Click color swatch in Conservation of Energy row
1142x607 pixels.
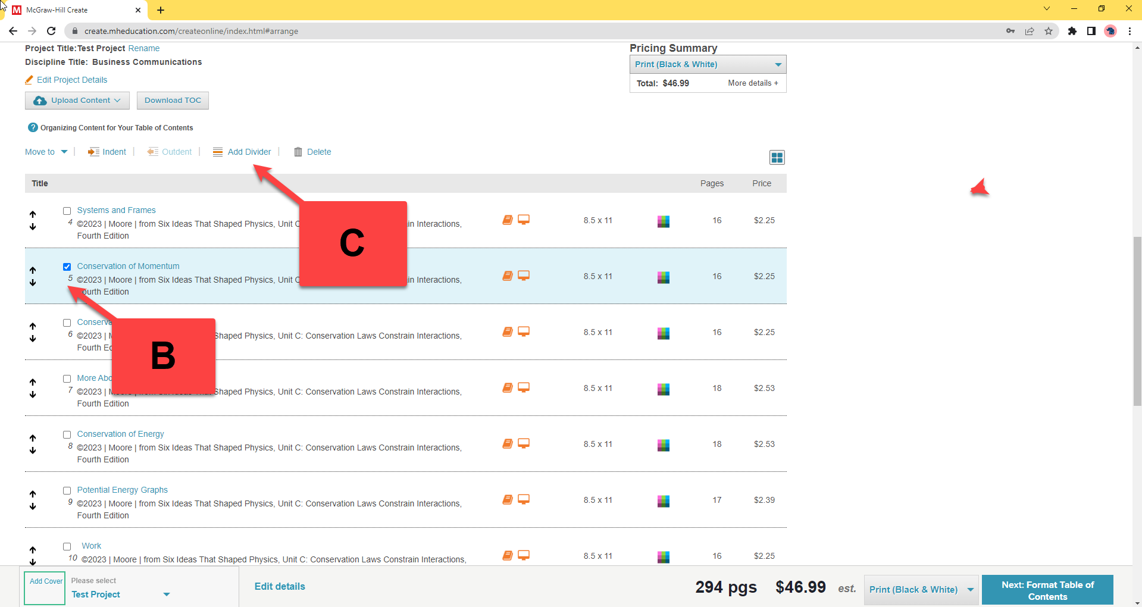(663, 445)
